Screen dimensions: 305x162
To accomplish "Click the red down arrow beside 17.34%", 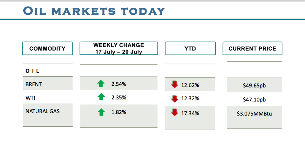I will click(x=175, y=113).
